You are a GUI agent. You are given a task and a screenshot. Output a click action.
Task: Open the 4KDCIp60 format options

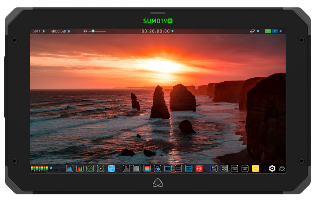(x=60, y=31)
